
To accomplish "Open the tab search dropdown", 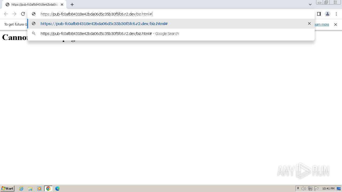I will click(x=310, y=5).
